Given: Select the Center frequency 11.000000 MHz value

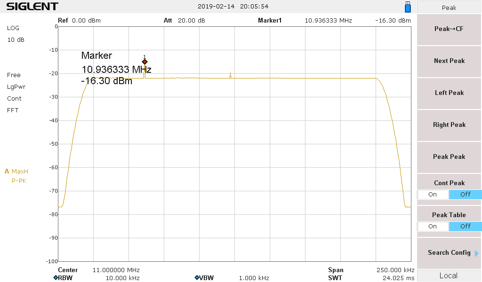Looking at the screenshot, I should pyautogui.click(x=116, y=270).
